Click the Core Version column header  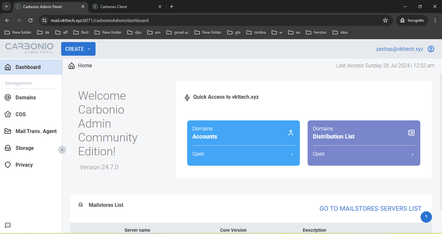pos(233,230)
